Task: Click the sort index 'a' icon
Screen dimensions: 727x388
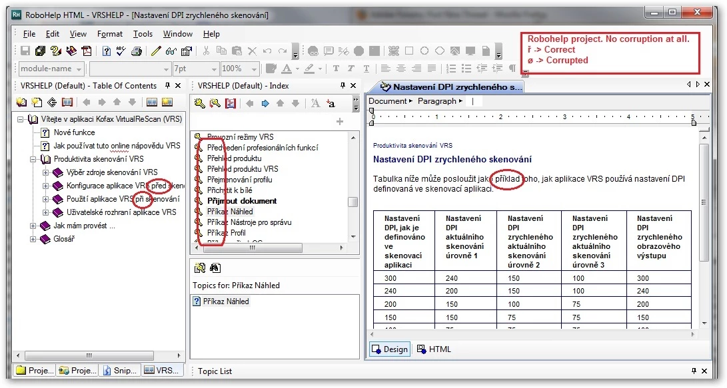Action: point(331,103)
